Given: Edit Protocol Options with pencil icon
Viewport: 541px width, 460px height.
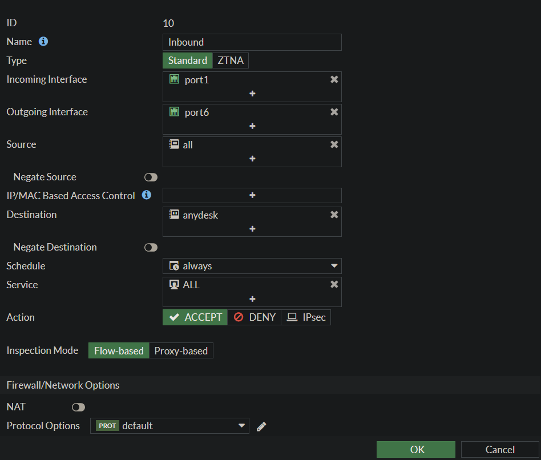Looking at the screenshot, I should click(x=261, y=426).
